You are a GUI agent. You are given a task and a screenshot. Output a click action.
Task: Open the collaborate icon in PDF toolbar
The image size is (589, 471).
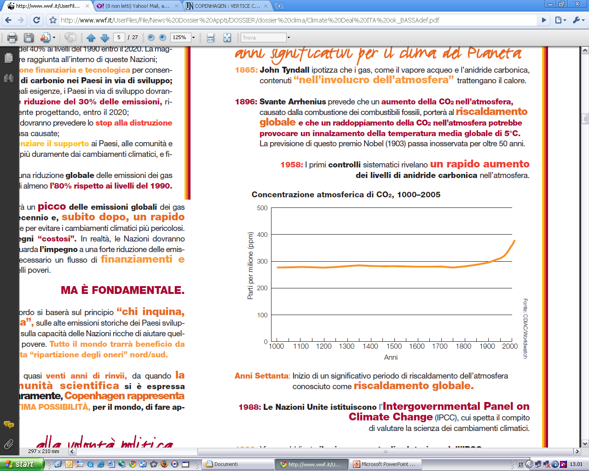45,38
